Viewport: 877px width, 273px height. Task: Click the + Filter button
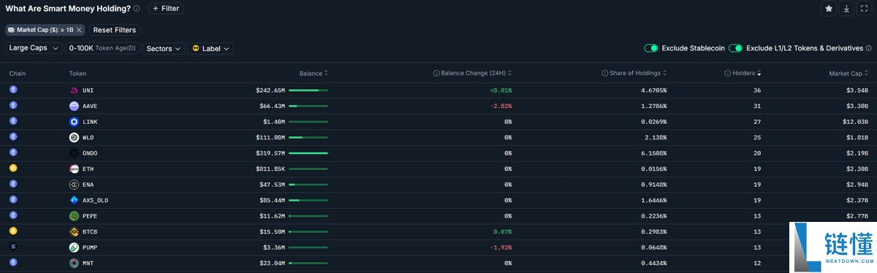(x=166, y=9)
